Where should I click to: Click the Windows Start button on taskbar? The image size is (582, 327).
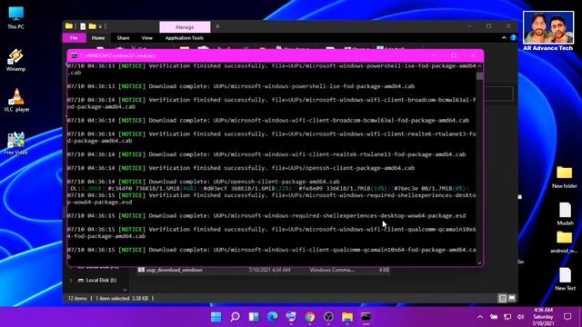coord(216,317)
